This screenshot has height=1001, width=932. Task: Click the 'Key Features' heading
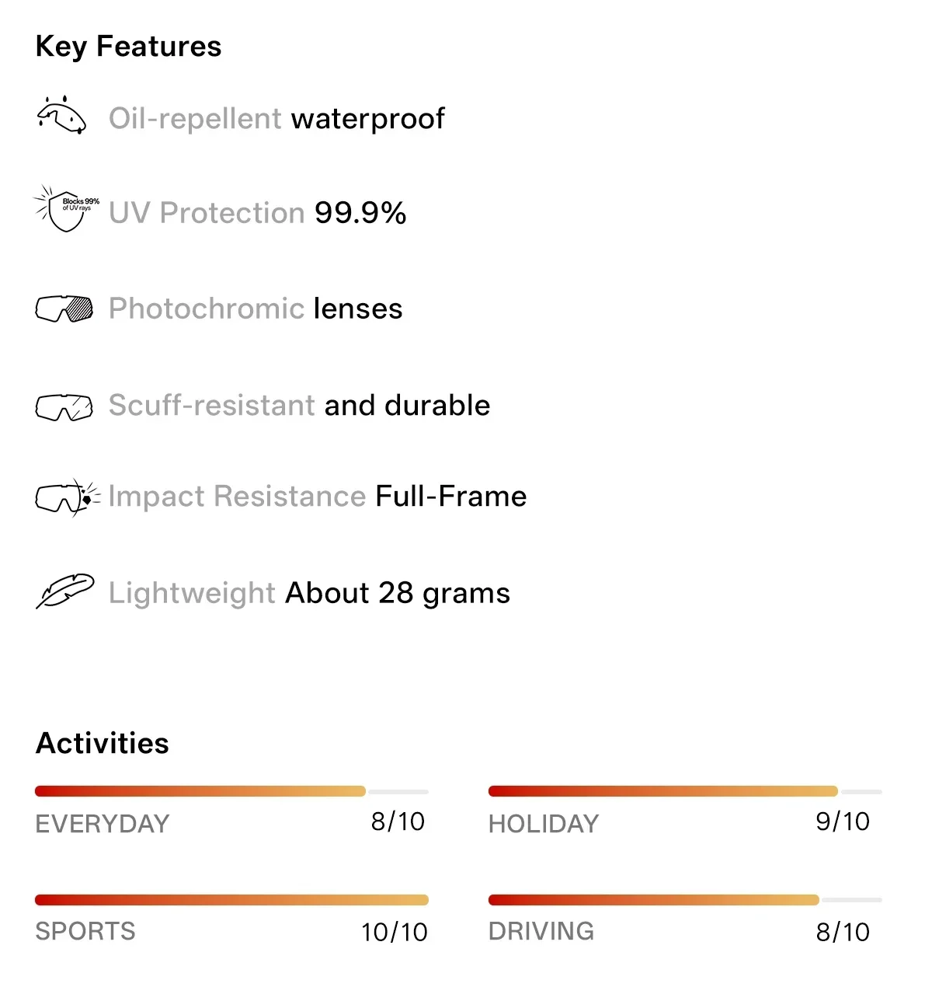pyautogui.click(x=128, y=47)
